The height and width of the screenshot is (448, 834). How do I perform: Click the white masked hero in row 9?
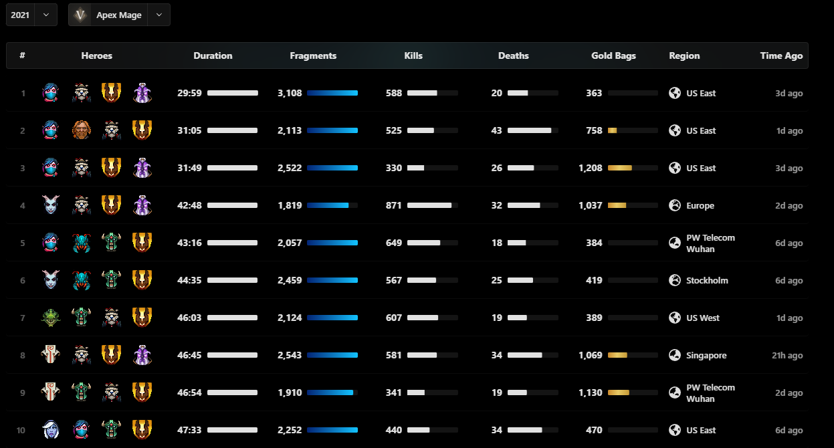[50, 393]
